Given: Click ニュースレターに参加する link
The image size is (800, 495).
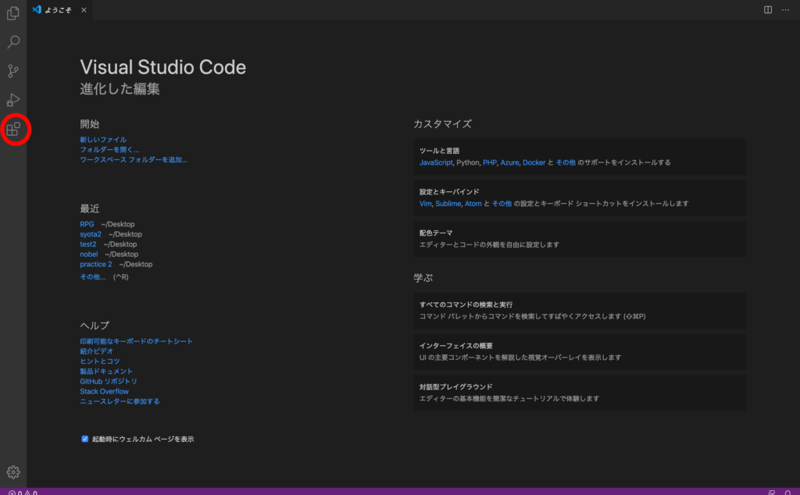Looking at the screenshot, I should (120, 401).
